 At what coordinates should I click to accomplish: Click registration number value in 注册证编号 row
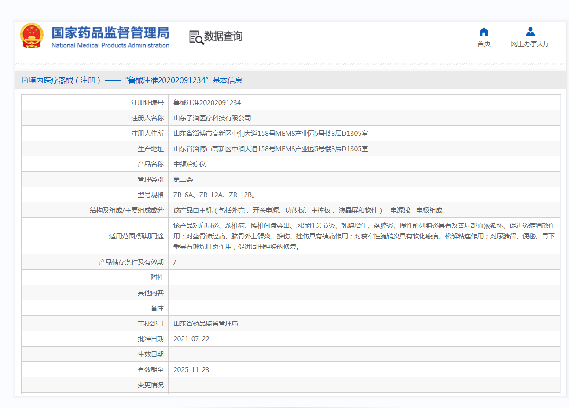pyautogui.click(x=207, y=103)
